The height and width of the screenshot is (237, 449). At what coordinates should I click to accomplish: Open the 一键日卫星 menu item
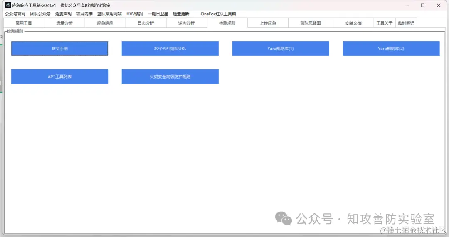[x=158, y=14]
